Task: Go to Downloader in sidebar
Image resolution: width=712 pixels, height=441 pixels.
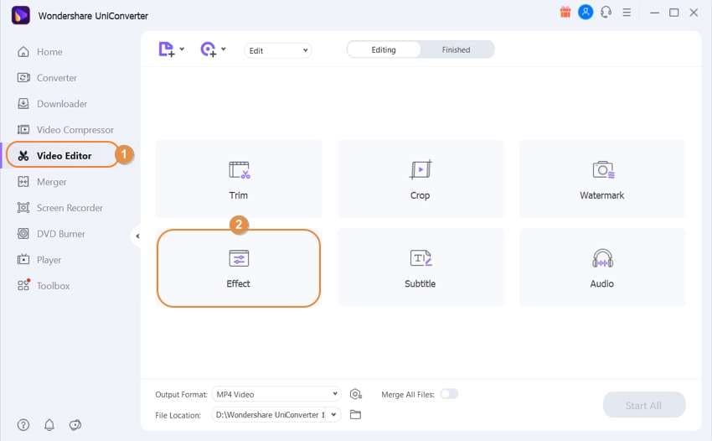Action: tap(52, 104)
